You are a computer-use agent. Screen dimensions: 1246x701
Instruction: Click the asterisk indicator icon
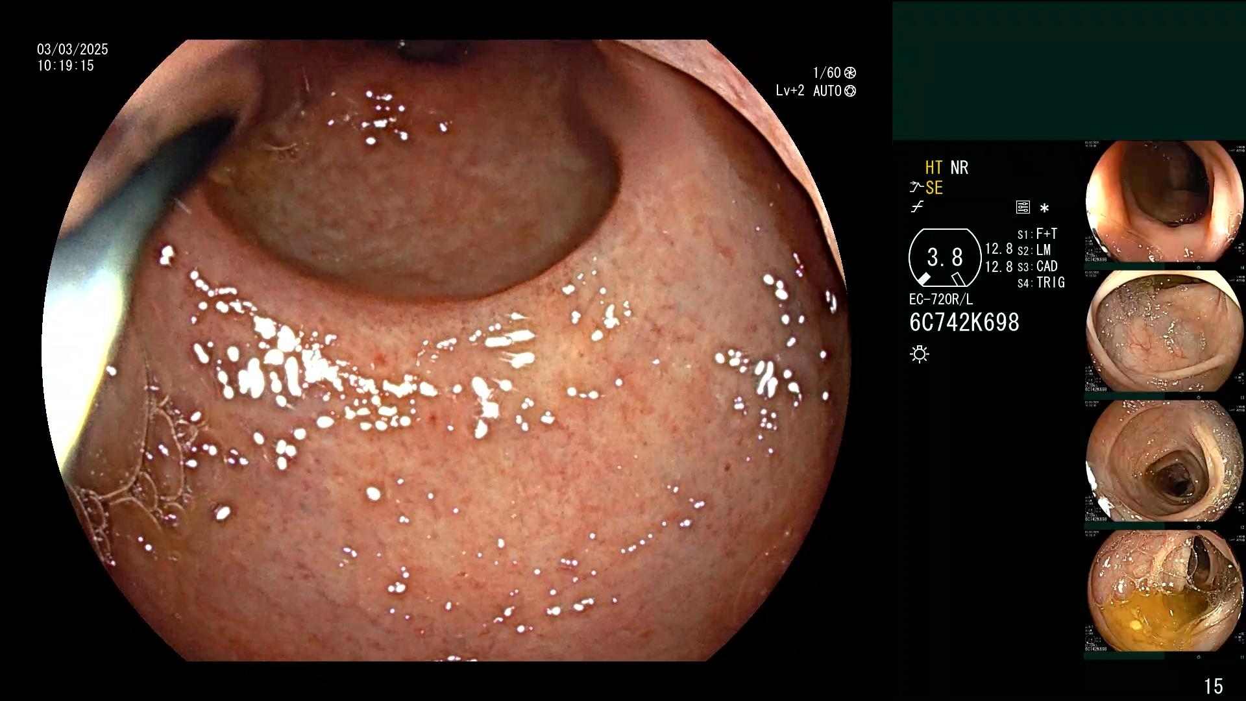click(x=1044, y=208)
